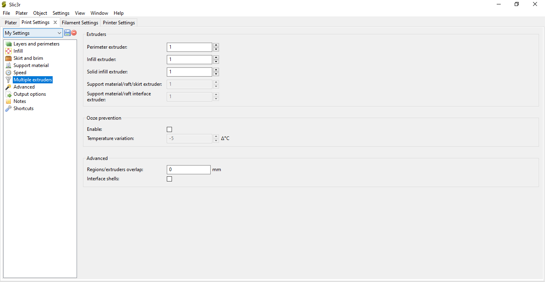Select Infill in the settings list
Image resolution: width=545 pixels, height=282 pixels.
click(x=18, y=51)
